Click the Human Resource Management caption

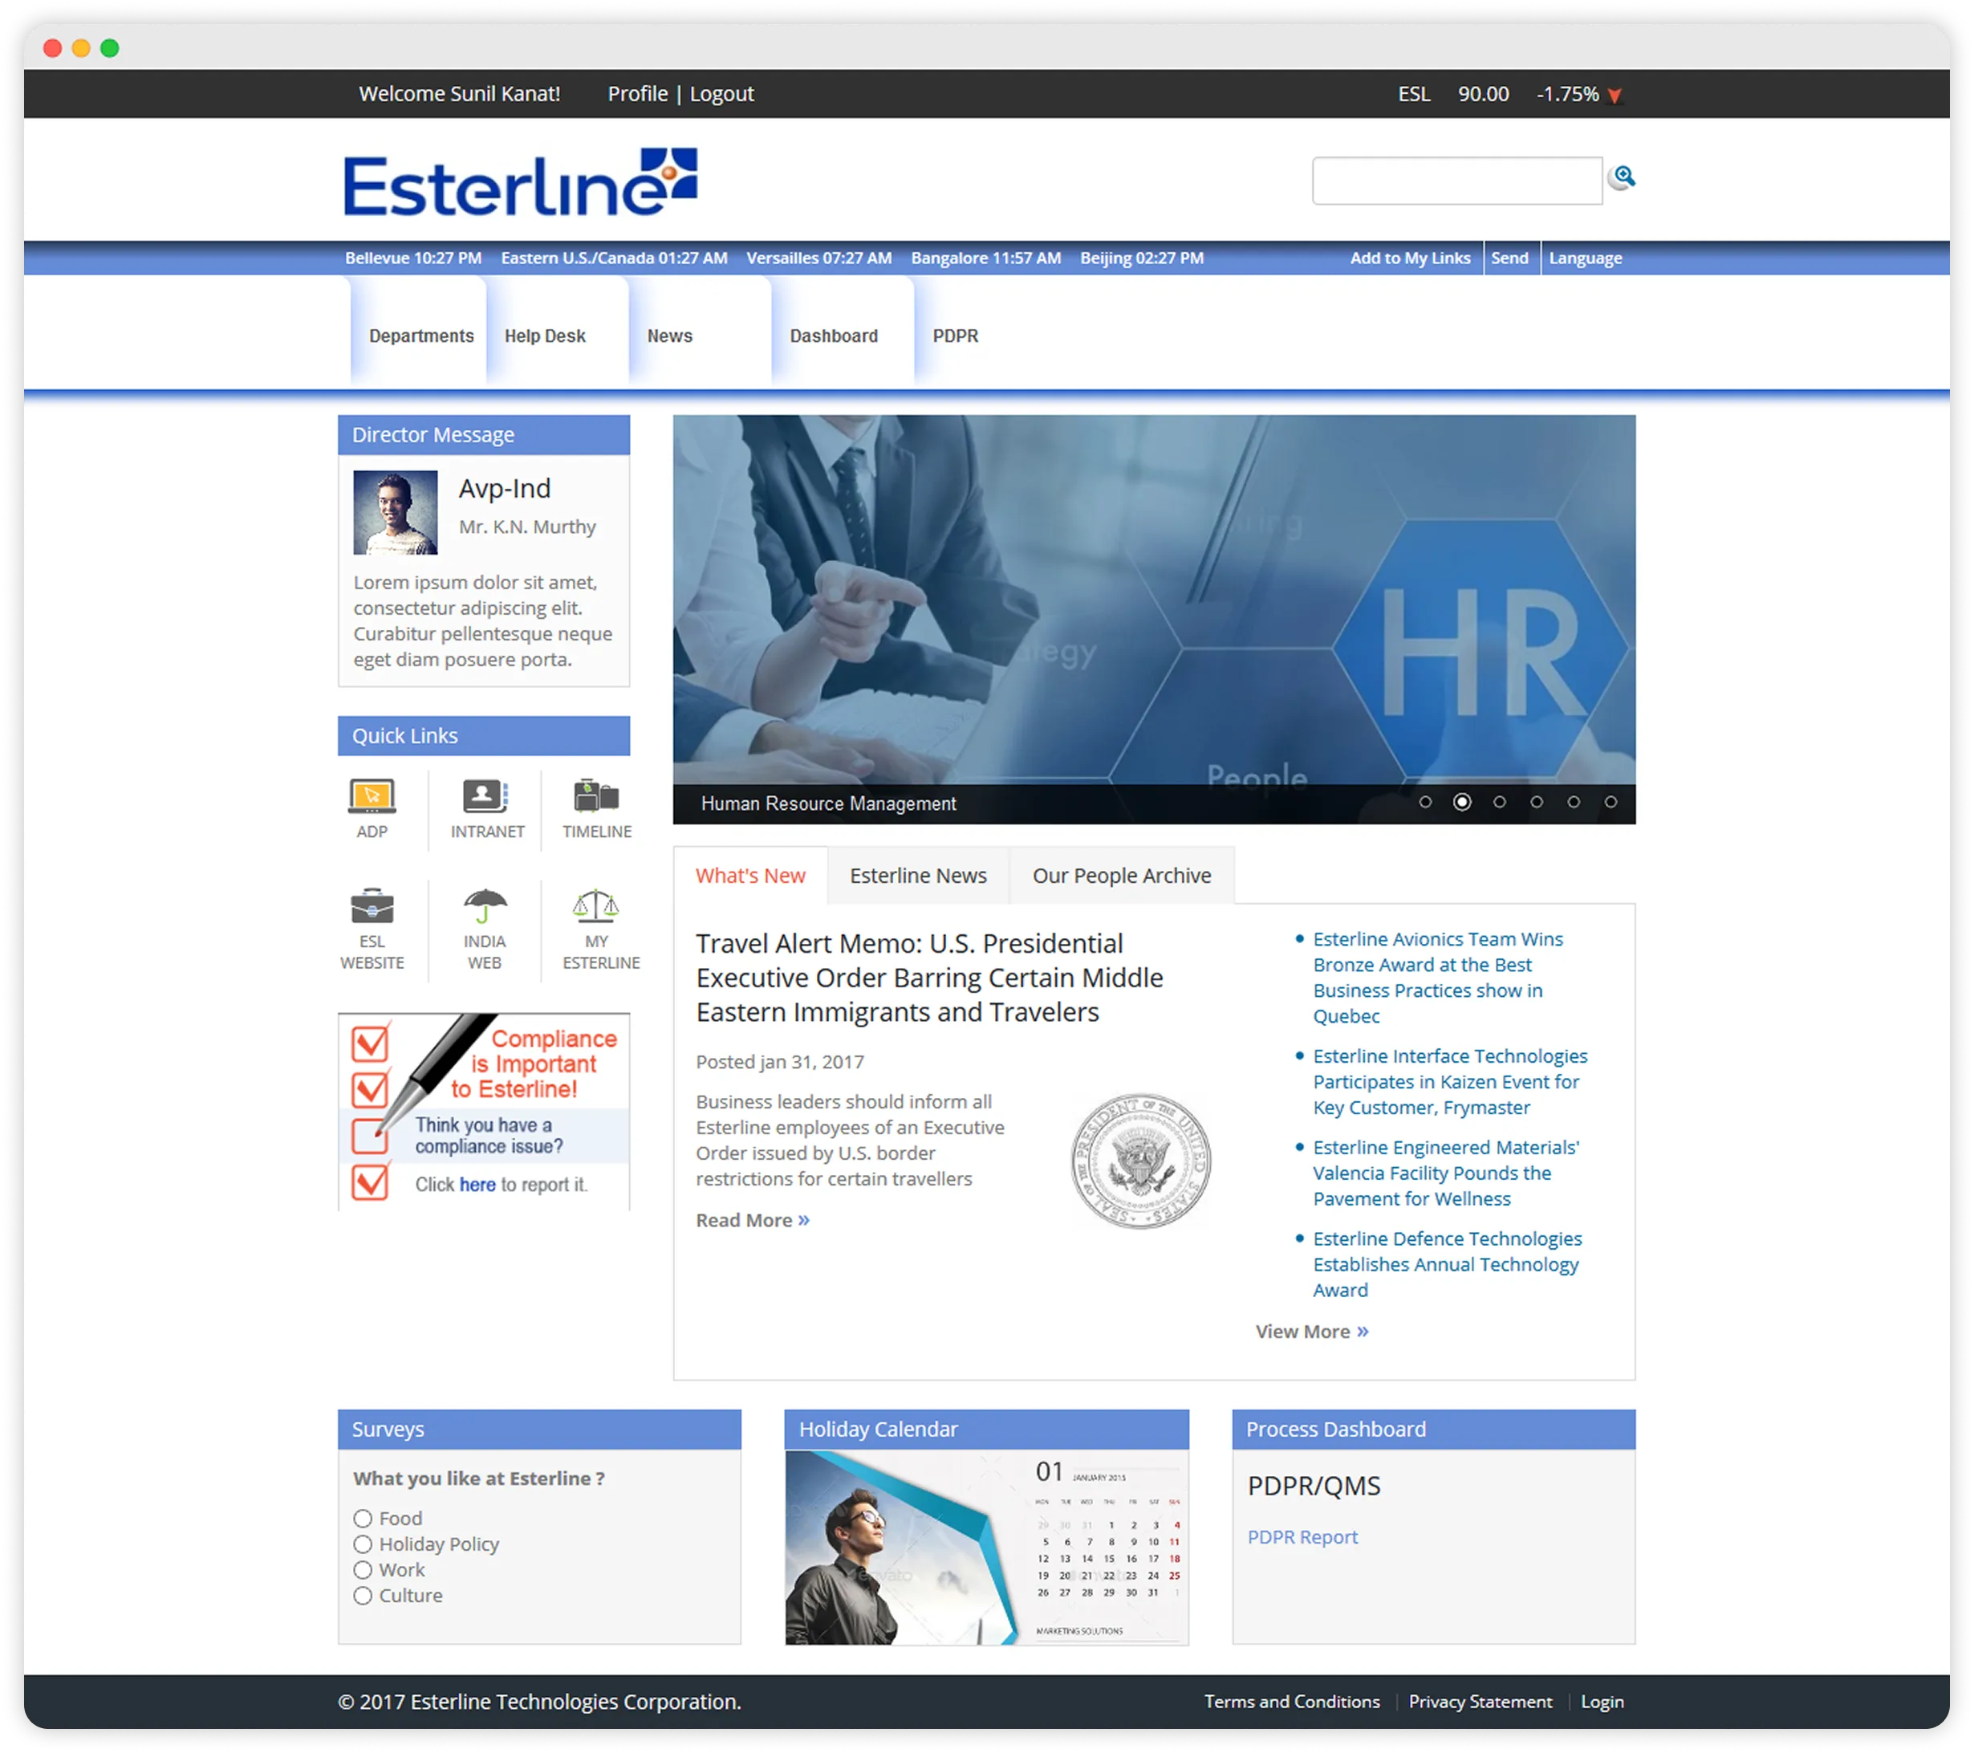829,803
